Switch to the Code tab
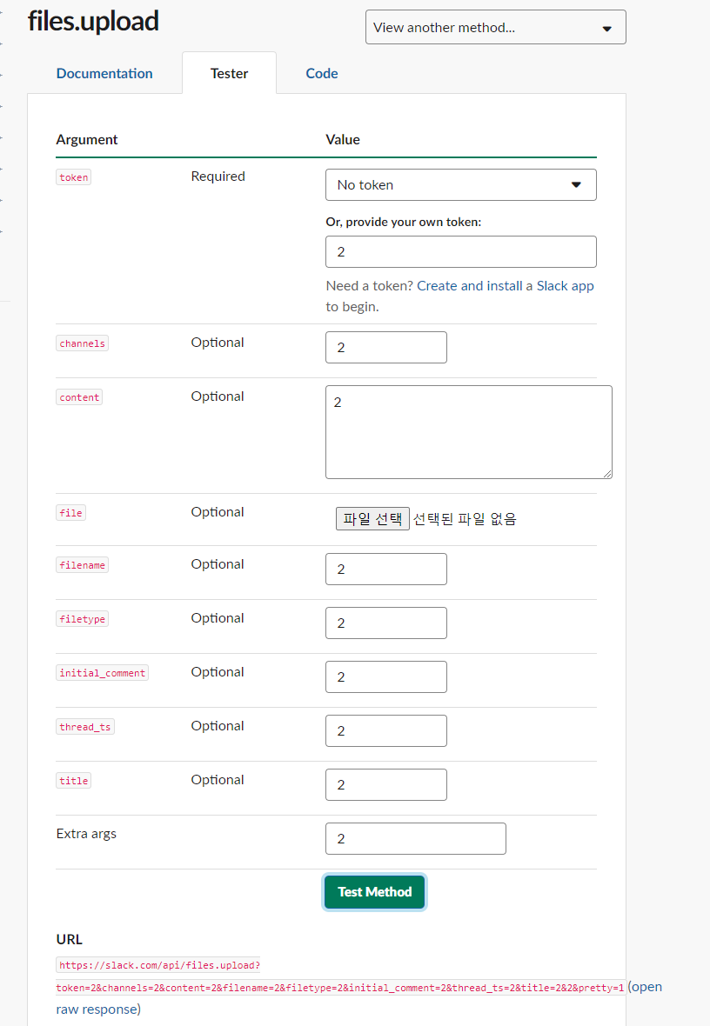 [x=321, y=73]
